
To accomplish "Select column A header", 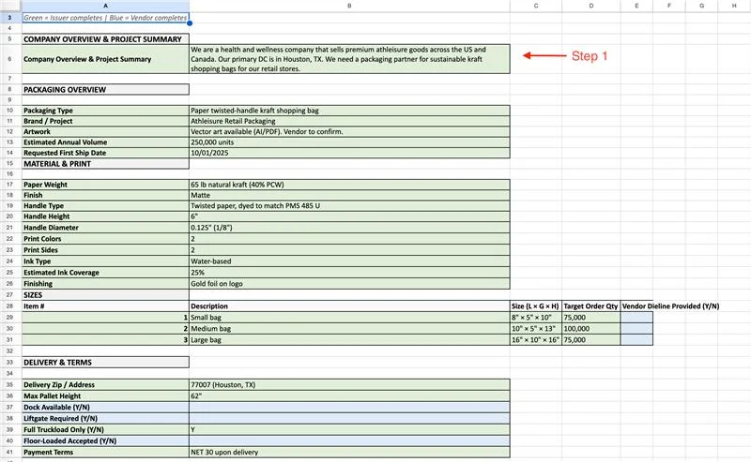I will 105,6.
